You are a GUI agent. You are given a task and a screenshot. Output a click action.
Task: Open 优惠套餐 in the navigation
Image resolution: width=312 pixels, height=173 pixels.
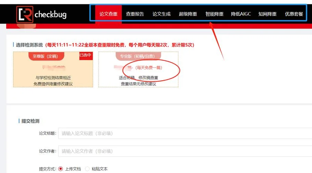[294, 14]
